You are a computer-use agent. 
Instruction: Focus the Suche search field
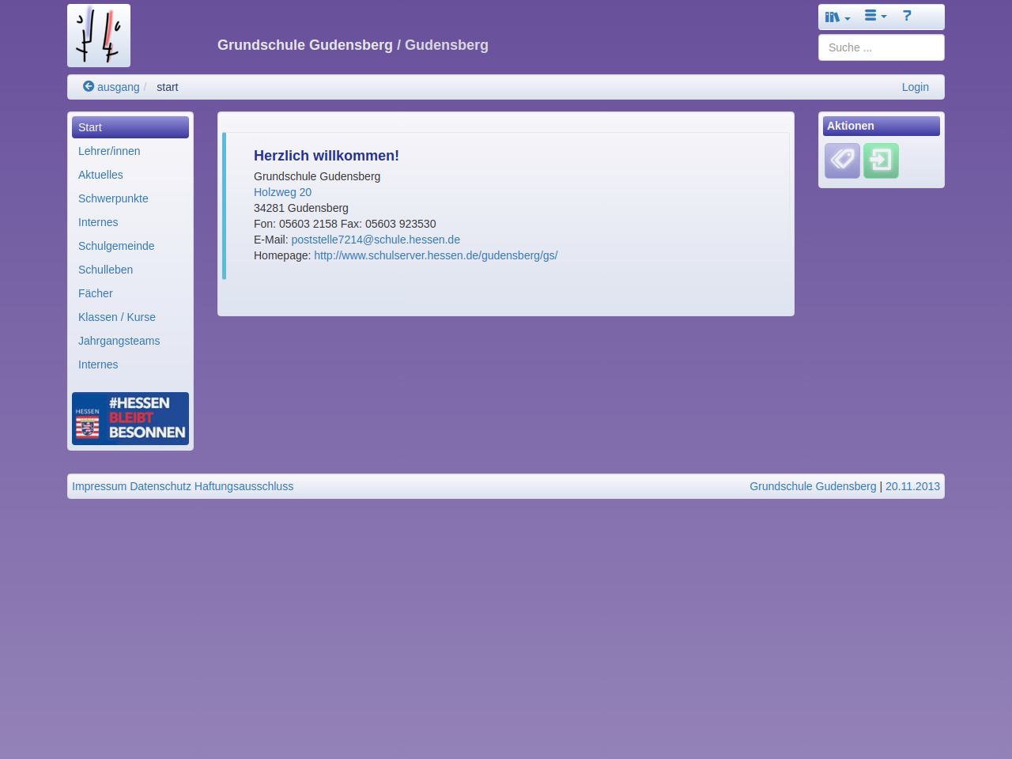coord(881,47)
